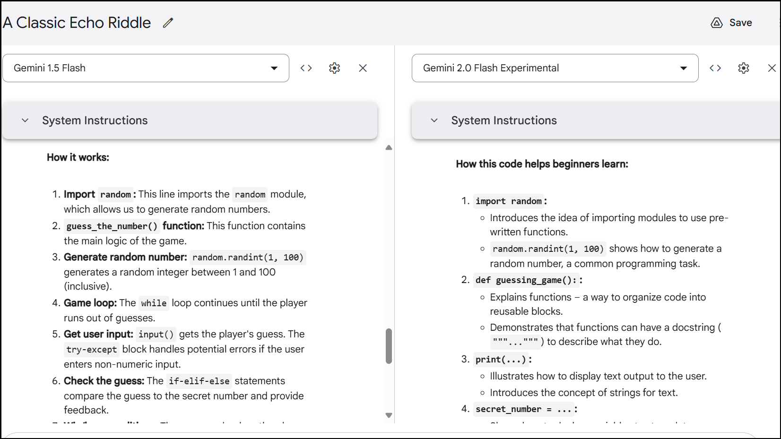This screenshot has height=439, width=781.
Task: Open settings for the Gemini 1.5 Flash panel
Action: click(x=334, y=68)
